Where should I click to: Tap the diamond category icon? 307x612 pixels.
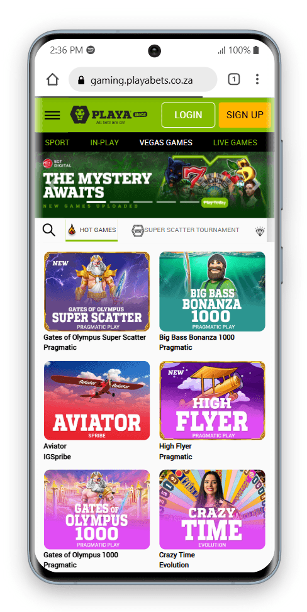260,231
